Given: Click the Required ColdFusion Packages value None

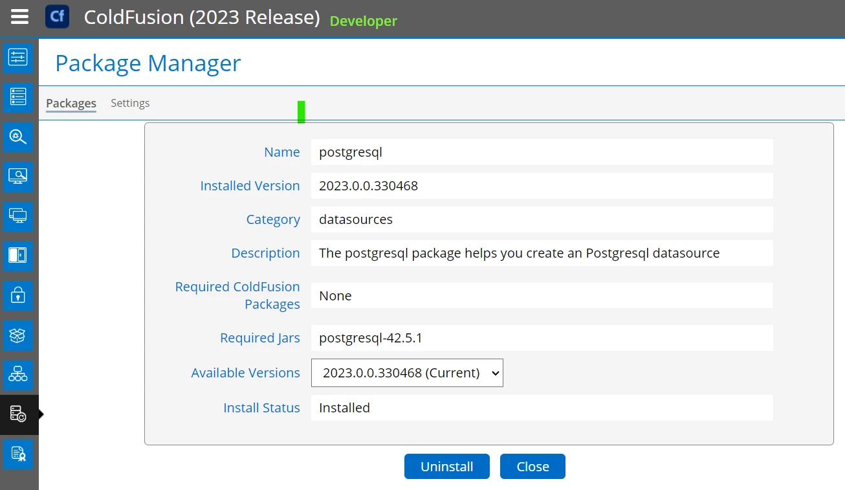Looking at the screenshot, I should click(542, 296).
